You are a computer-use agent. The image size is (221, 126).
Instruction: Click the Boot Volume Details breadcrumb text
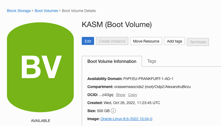click(x=79, y=11)
